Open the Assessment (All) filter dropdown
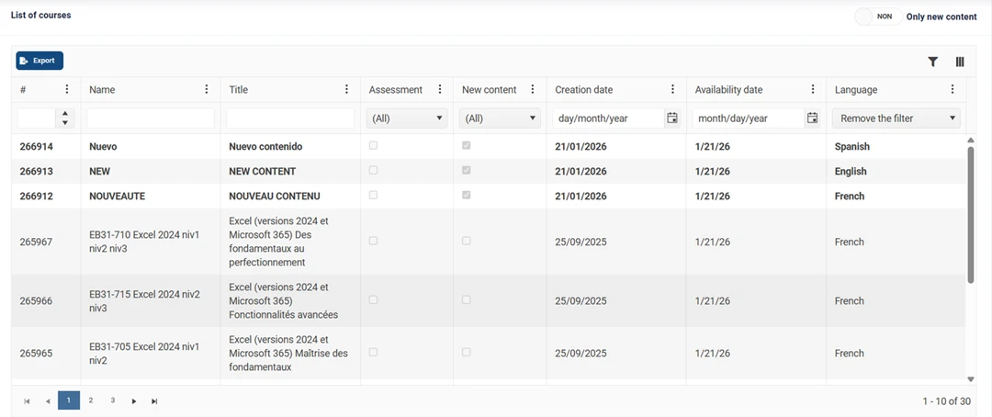The height and width of the screenshot is (417, 992). [x=407, y=118]
